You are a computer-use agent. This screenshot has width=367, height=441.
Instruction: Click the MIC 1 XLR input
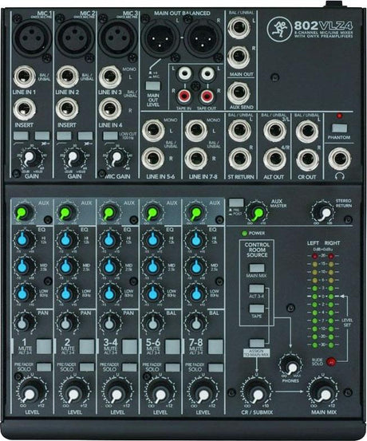[32, 37]
